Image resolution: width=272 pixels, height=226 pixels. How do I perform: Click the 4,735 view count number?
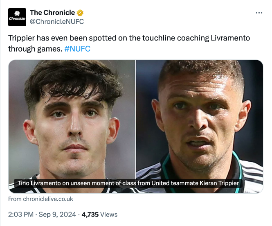point(90,214)
